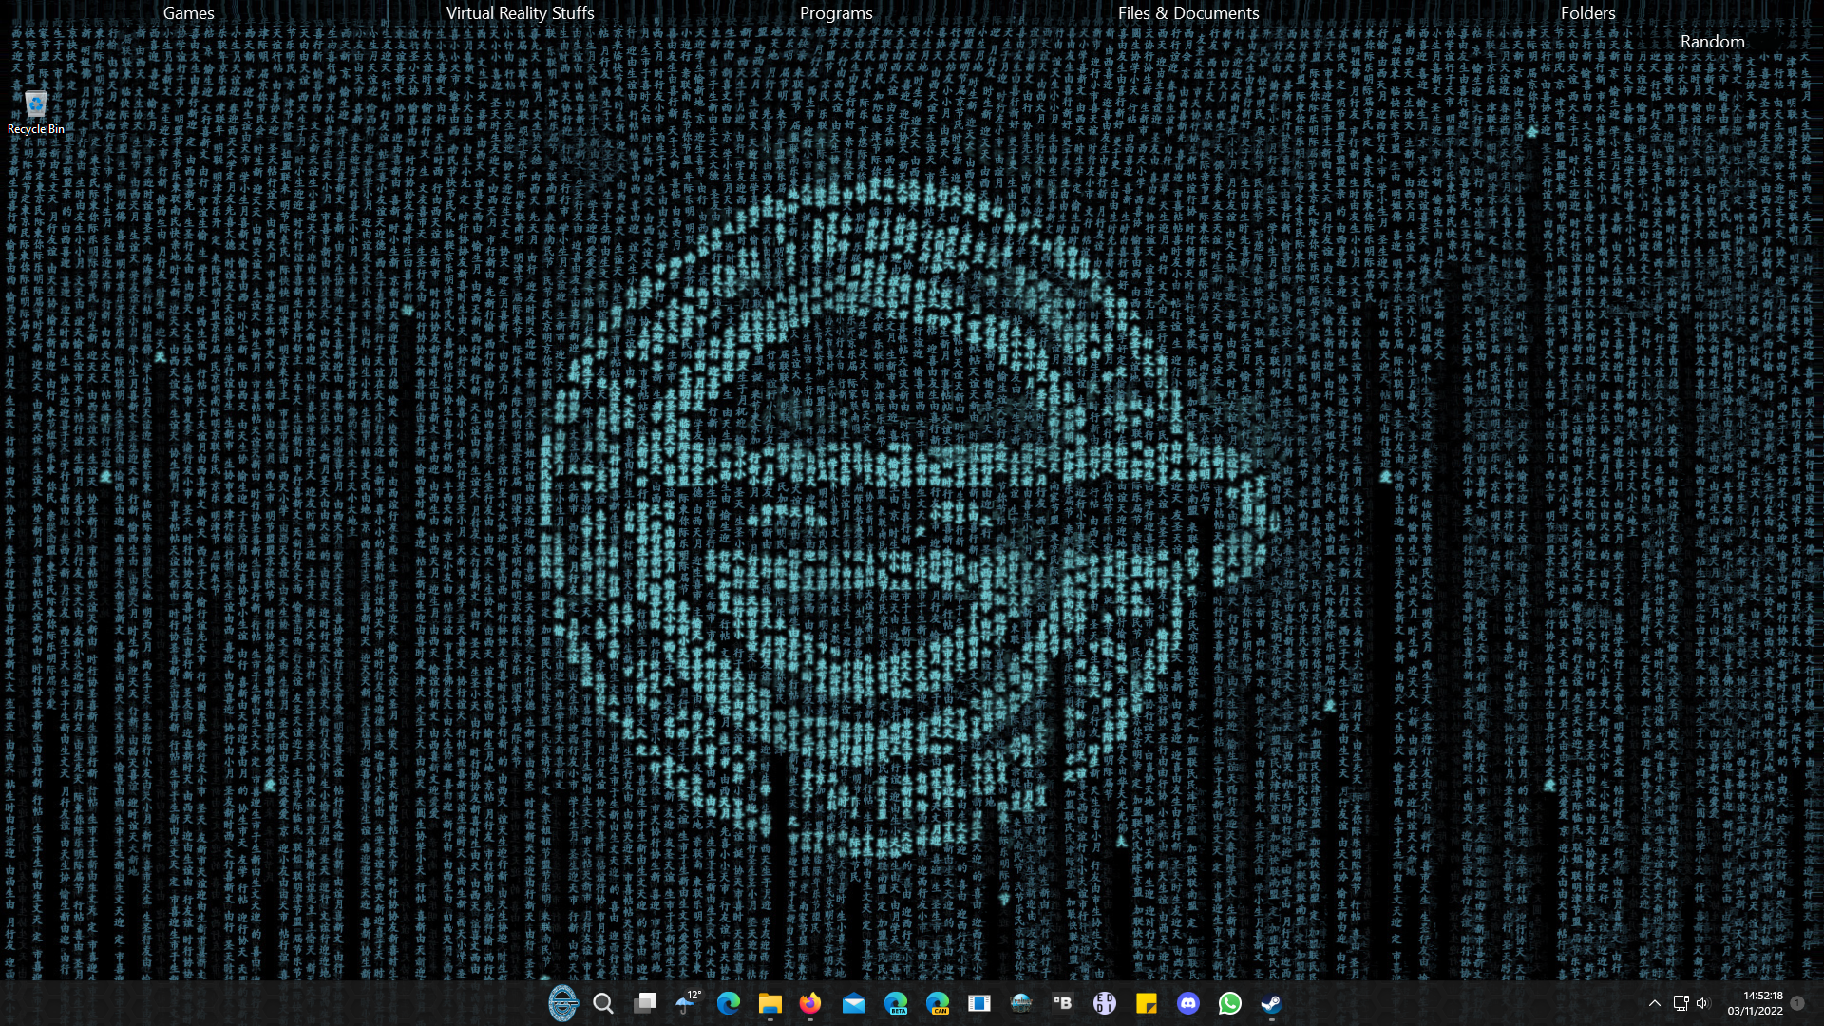
Task: Open the Virtual Reality Stuffs group
Action: tap(520, 13)
